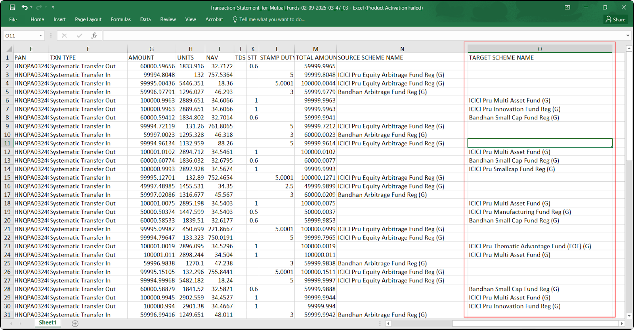The height and width of the screenshot is (330, 634).
Task: Click the Sheet1 tab
Action: 48,323
